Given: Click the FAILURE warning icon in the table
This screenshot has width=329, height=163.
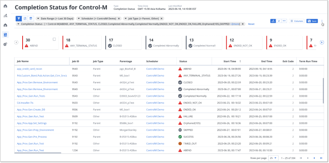Looking at the screenshot, I should 180,116.
